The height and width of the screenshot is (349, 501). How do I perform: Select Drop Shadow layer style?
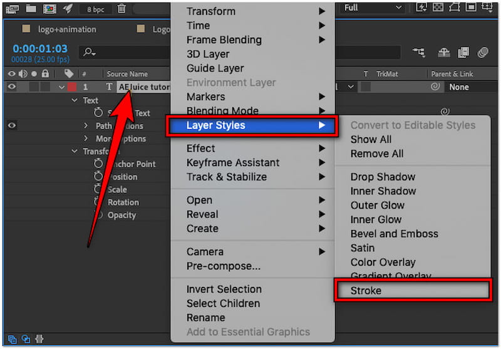point(383,177)
